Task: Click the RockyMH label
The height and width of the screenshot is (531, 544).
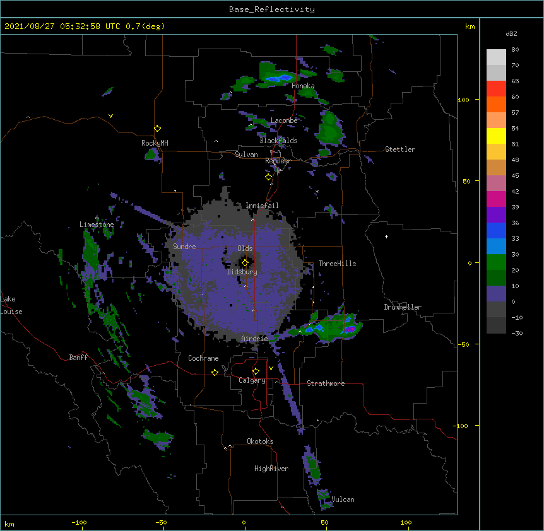Action: 155,143
